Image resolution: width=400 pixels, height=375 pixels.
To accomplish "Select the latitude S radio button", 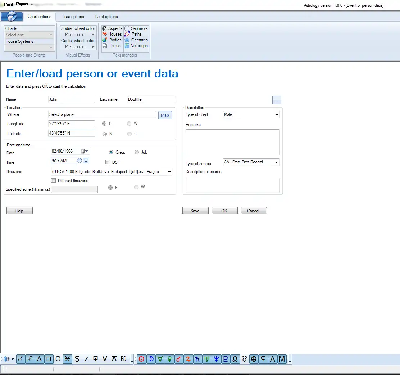I will point(129,134).
